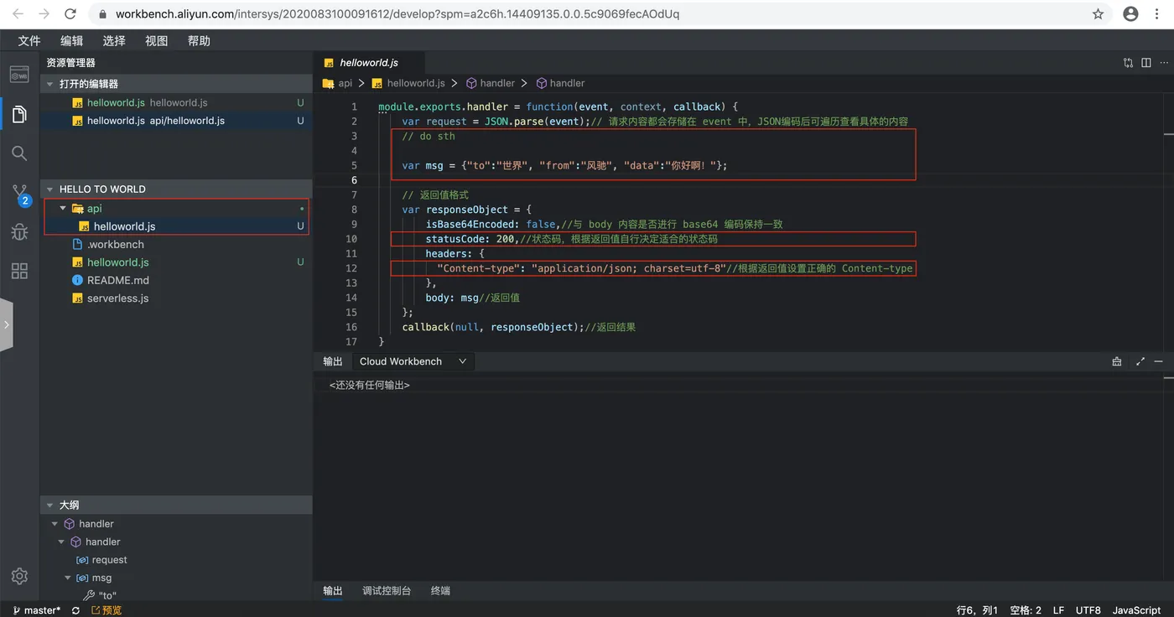
Task: Click the api breadcrumb segment
Action: coord(345,83)
